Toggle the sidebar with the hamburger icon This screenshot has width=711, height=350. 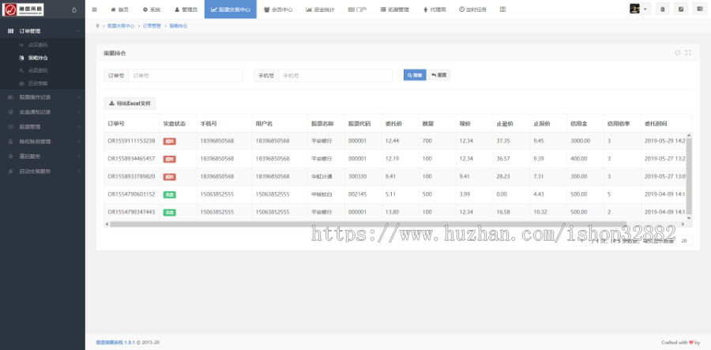click(94, 9)
